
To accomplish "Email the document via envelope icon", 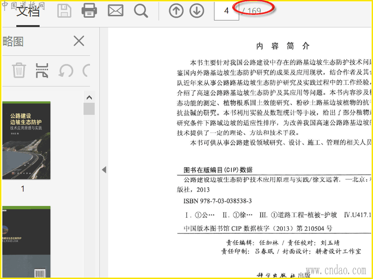I will tap(116, 11).
